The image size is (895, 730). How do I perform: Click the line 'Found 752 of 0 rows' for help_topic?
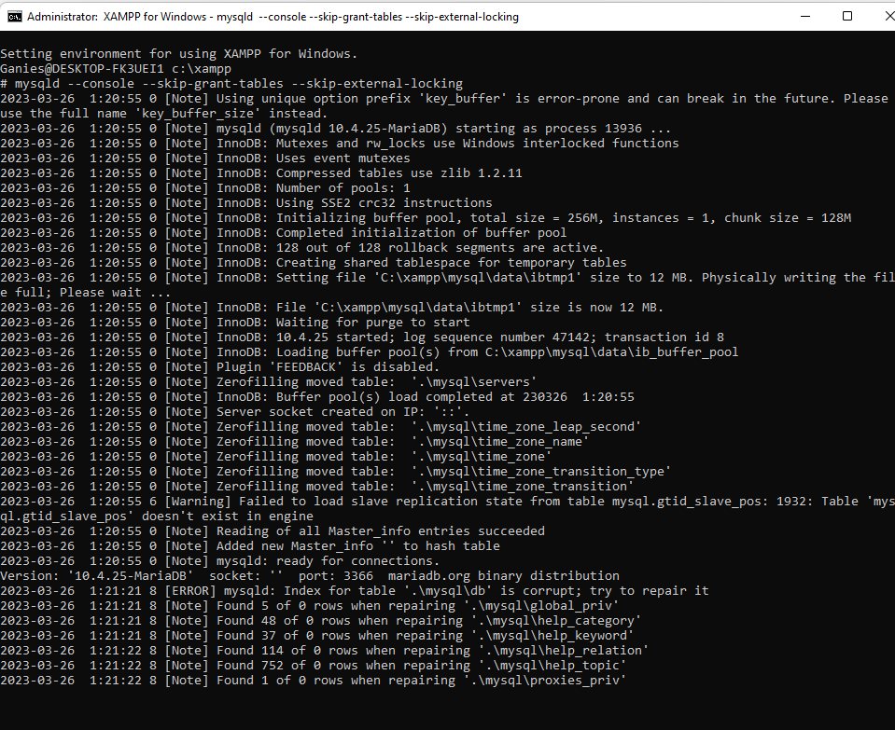314,665
